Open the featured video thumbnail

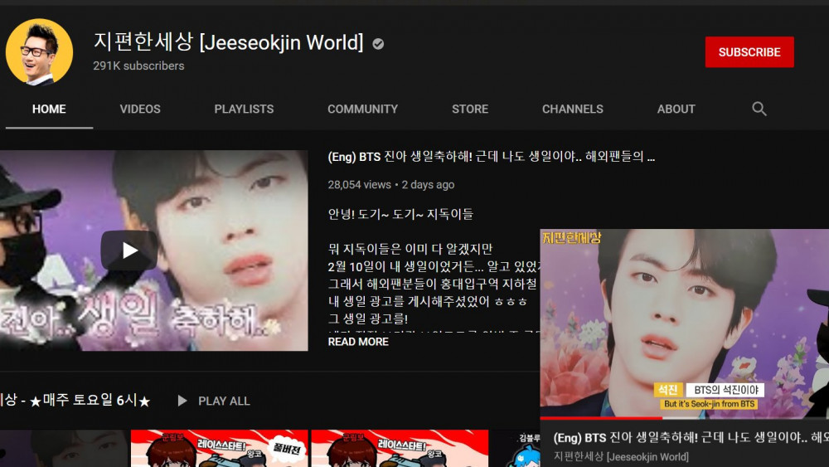click(154, 251)
